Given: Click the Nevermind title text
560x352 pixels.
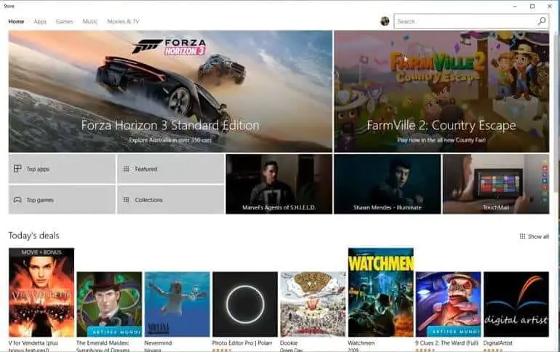Looking at the screenshot, I should pos(158,343).
